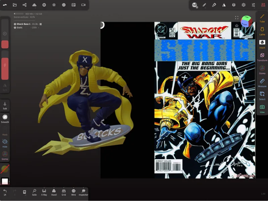
Task: Open the expander beside painting material sphere
Action: coord(9,169)
